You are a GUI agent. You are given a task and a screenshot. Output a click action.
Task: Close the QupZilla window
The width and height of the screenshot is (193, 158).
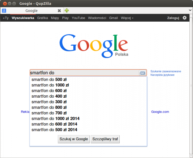coord(5,4)
